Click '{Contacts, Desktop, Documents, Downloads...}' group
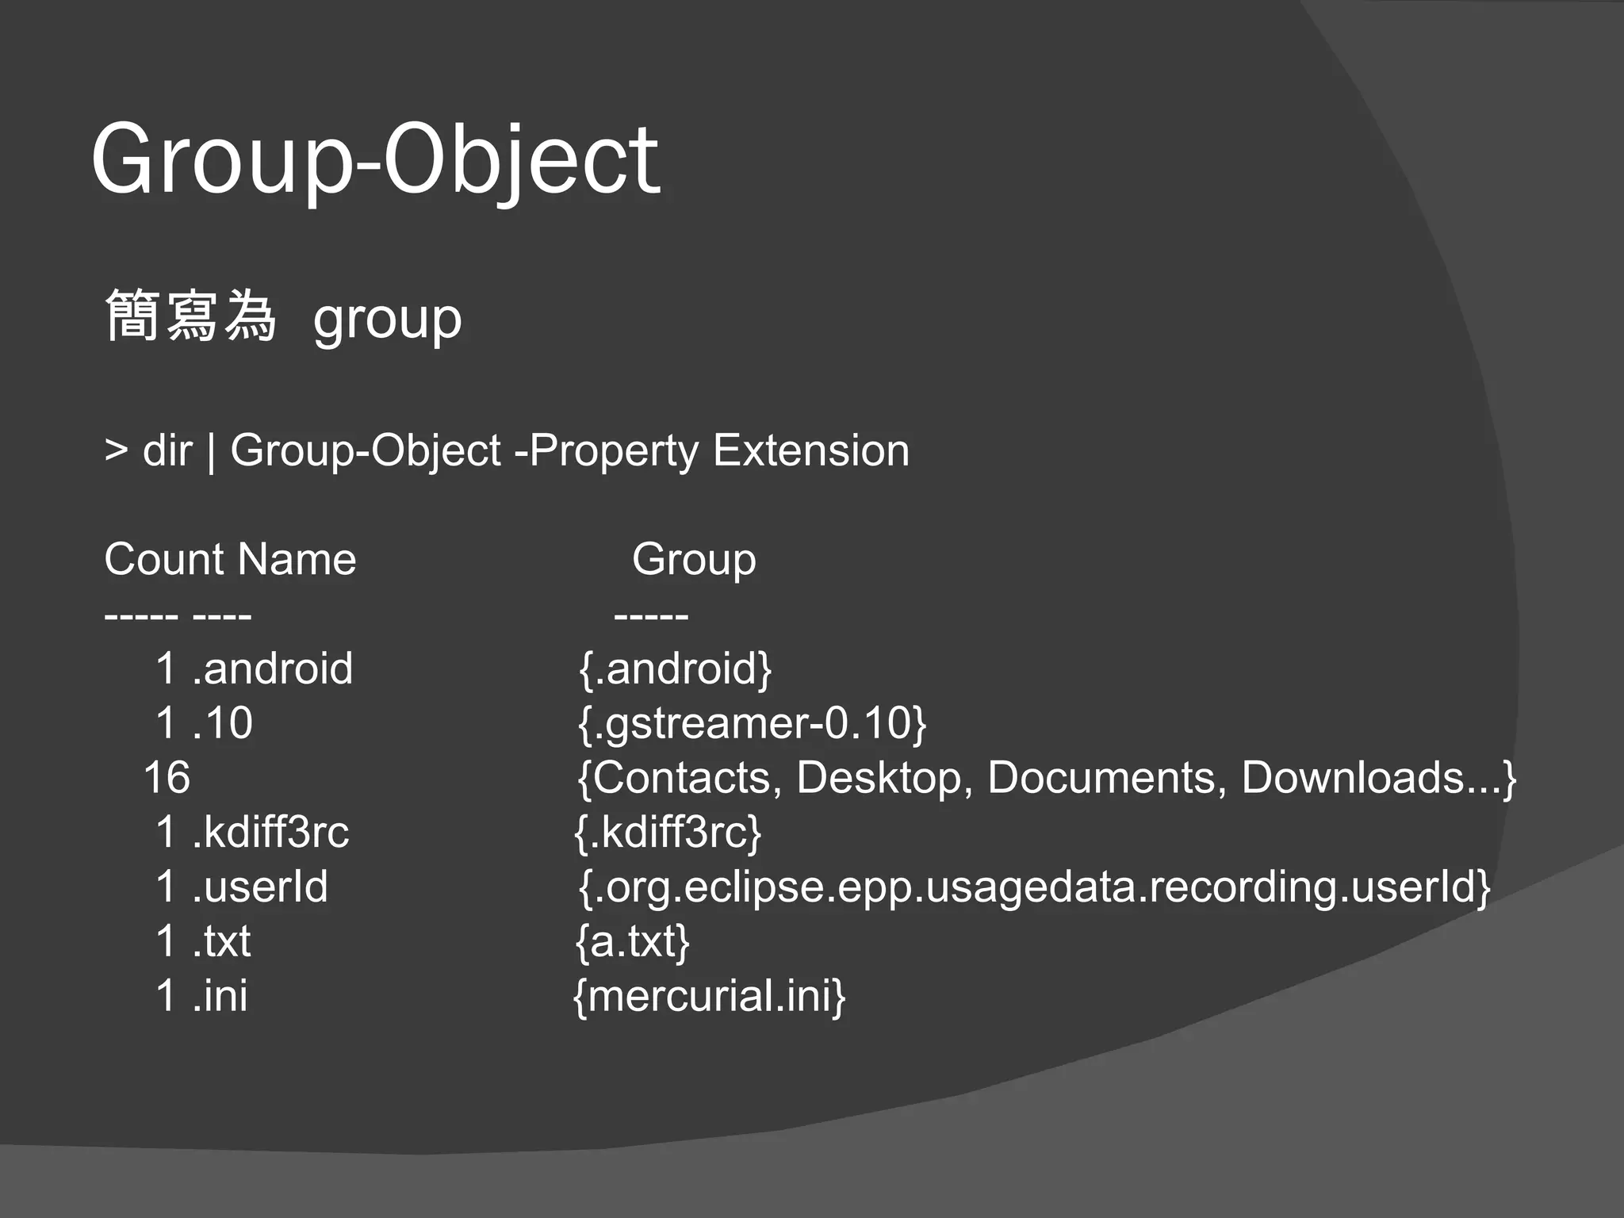 1047,778
